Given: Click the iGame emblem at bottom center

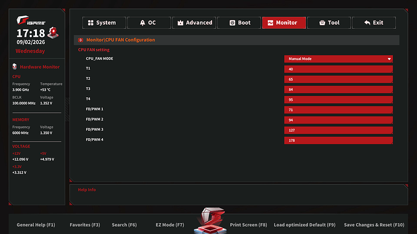Looking at the screenshot, I should coord(210,221).
